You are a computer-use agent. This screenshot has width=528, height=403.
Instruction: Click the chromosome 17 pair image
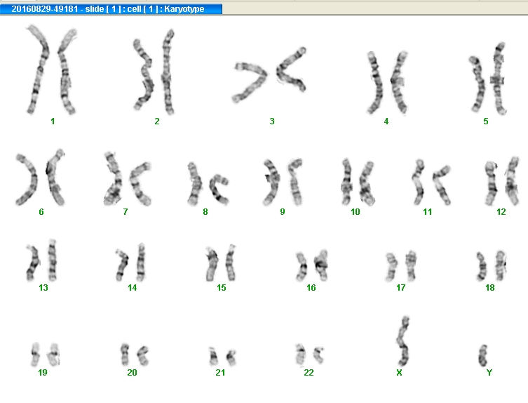[x=401, y=266]
